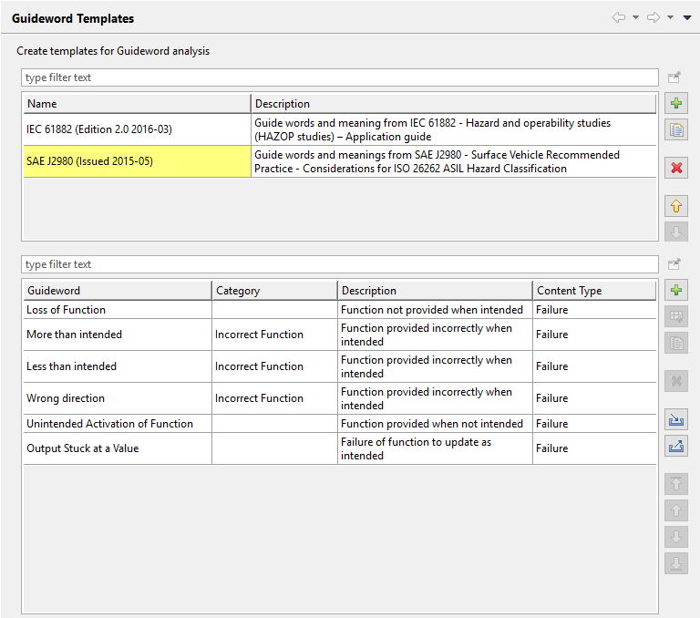The image size is (700, 618).
Task: Click the export guidewords icon
Action: pos(676,447)
